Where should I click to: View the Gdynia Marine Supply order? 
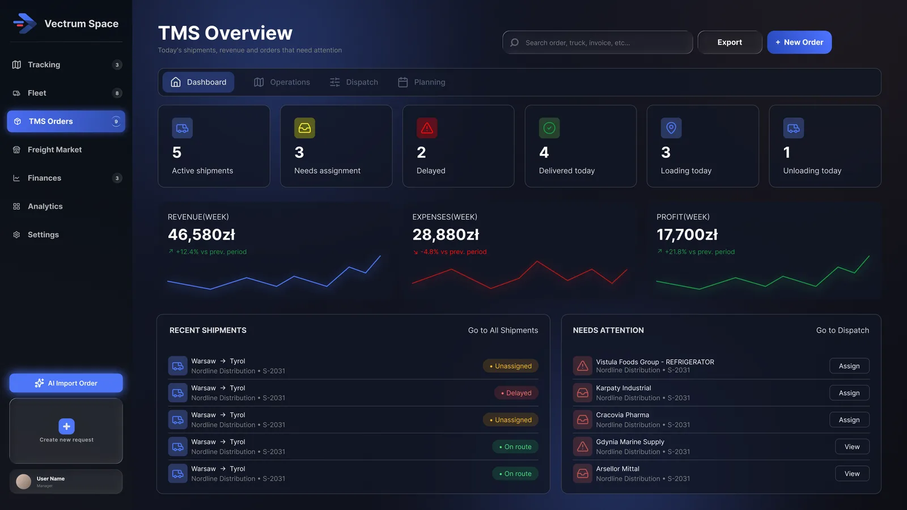click(852, 447)
